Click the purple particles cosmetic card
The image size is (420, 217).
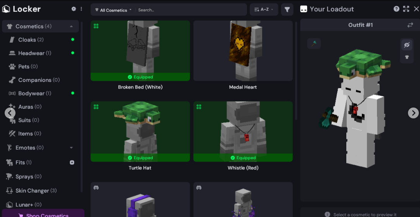243,200
